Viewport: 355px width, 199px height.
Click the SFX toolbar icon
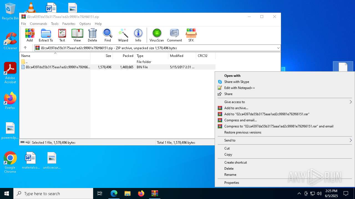point(191,35)
